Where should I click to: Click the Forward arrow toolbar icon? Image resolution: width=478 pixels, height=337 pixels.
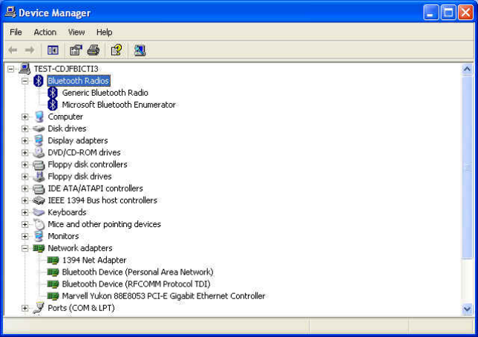(30, 50)
